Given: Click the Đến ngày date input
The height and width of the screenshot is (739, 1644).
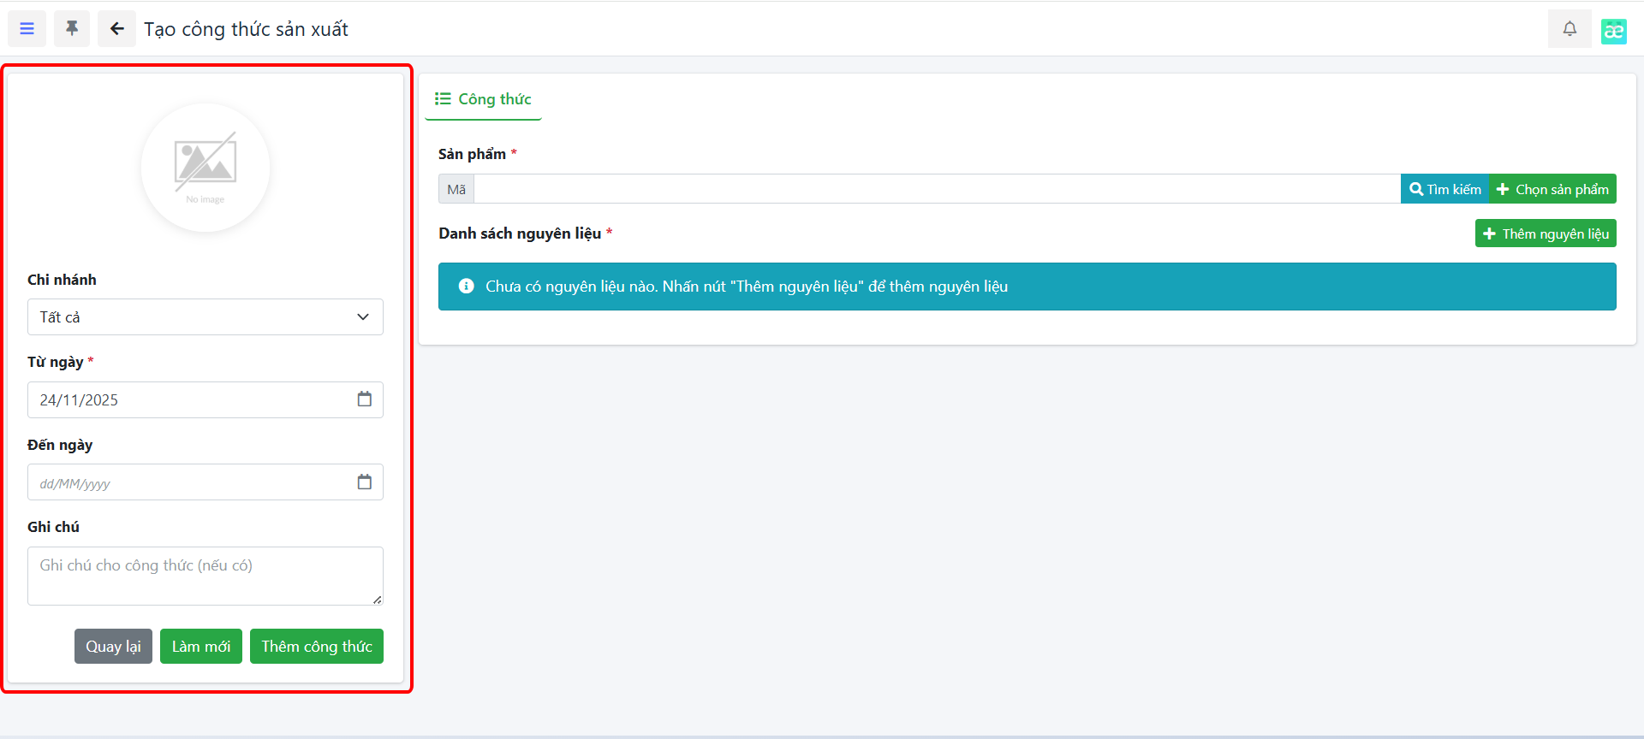Looking at the screenshot, I should [x=190, y=482].
